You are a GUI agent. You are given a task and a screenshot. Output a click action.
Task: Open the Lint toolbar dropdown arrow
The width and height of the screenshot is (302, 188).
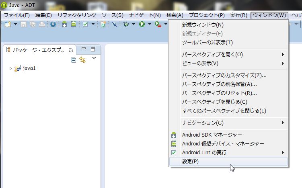(93, 24)
